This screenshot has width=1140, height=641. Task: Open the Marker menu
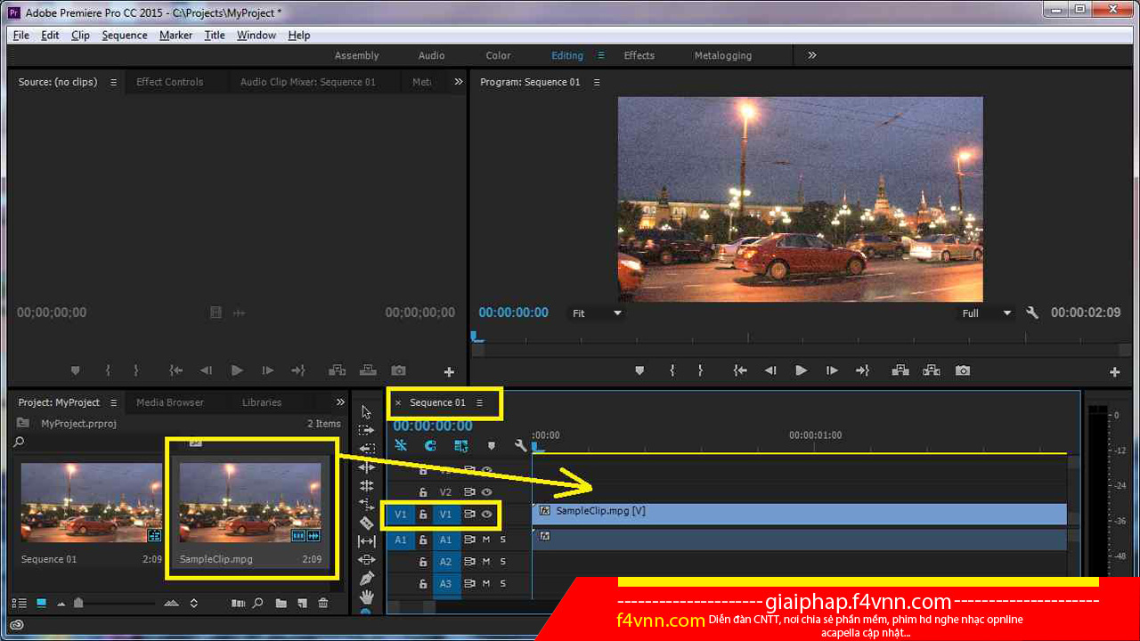click(x=175, y=35)
